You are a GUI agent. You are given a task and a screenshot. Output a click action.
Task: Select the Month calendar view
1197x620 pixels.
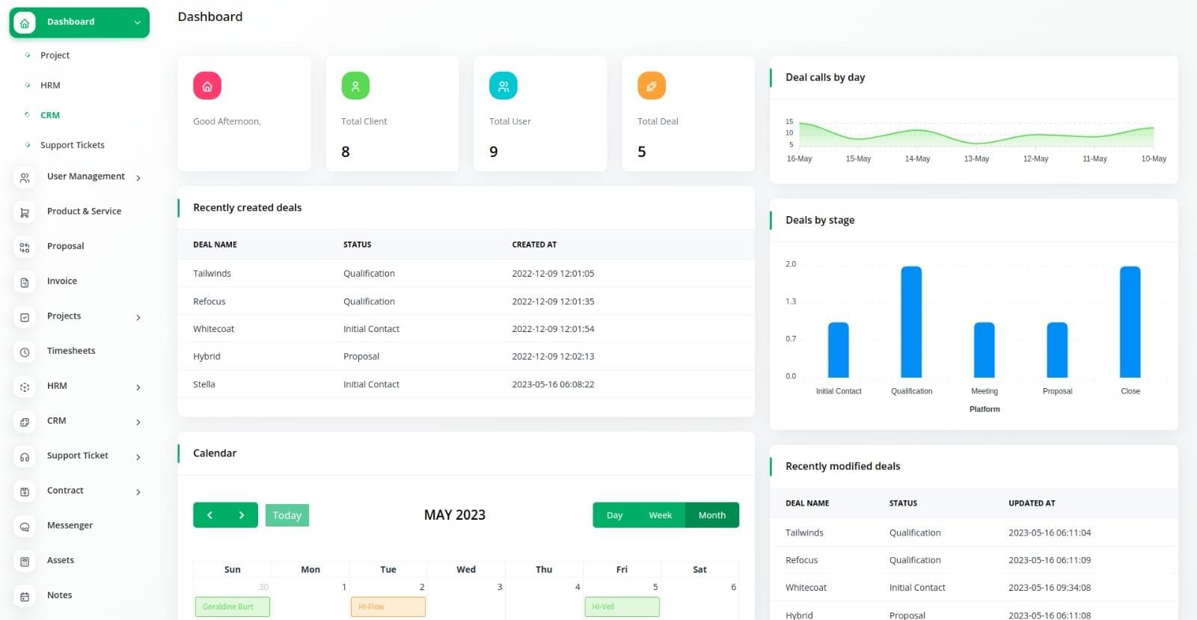[x=711, y=515]
